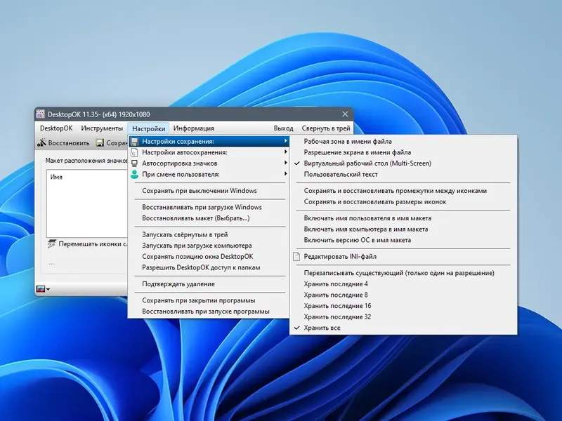Open the language dropdown arrow beside flag
This screenshot has width=562, height=421.
(48, 289)
